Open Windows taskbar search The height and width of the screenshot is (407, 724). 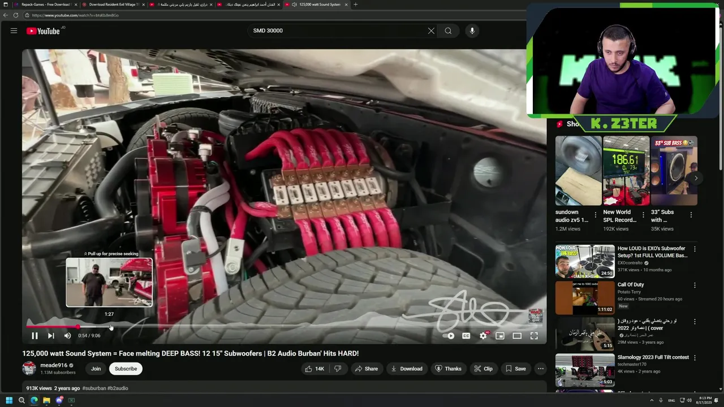click(21, 400)
